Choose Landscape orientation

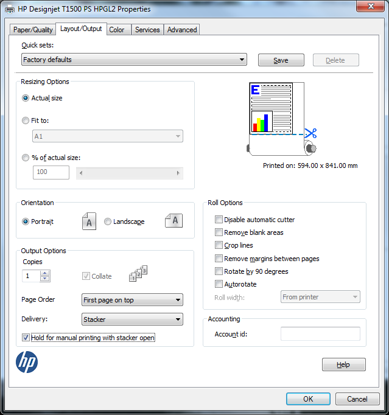pyautogui.click(x=108, y=221)
